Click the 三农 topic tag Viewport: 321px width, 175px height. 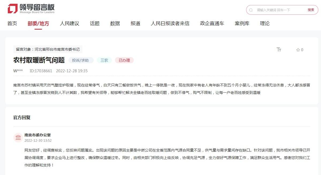tap(104, 60)
